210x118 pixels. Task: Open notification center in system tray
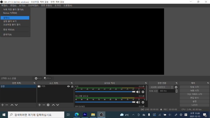pyautogui.click(x=205, y=115)
